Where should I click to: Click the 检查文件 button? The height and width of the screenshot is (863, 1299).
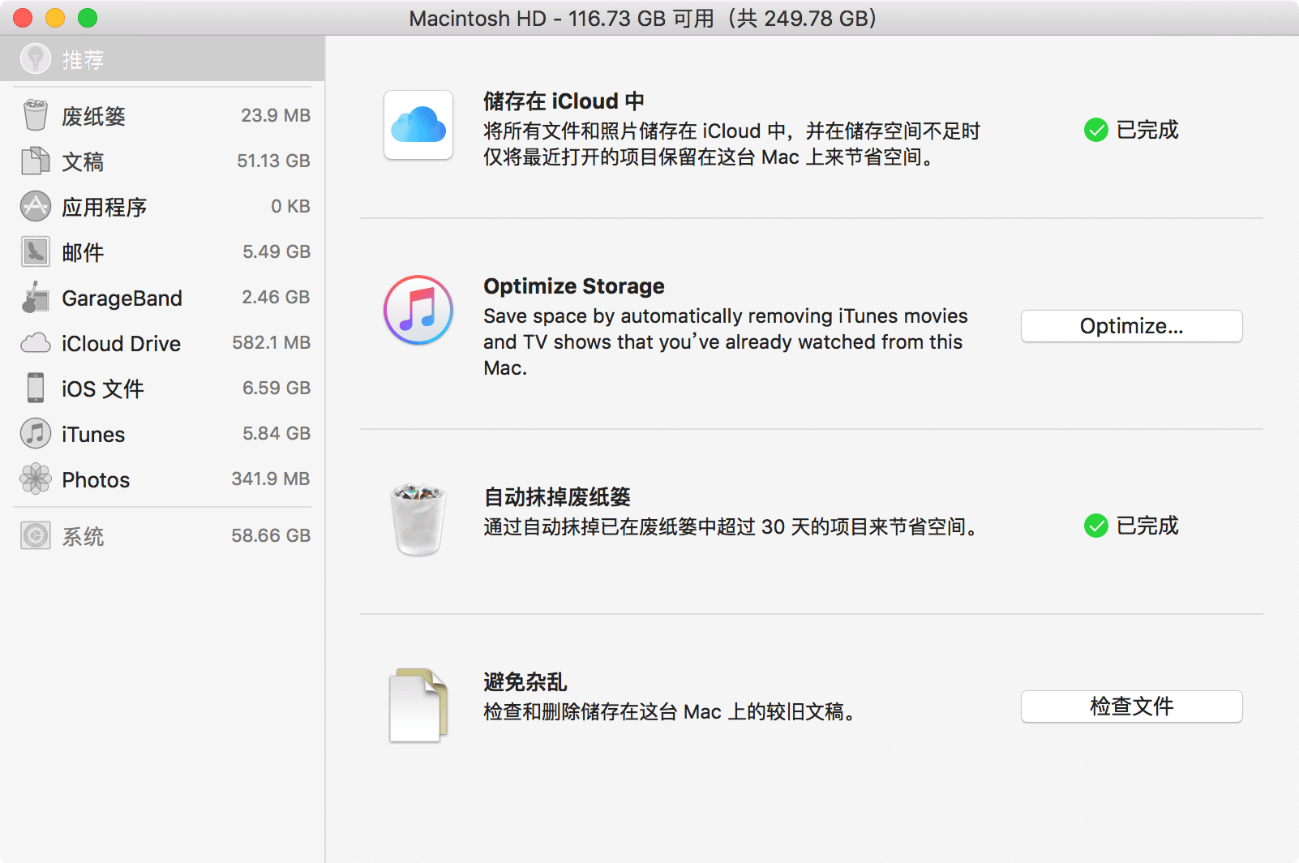1131,706
